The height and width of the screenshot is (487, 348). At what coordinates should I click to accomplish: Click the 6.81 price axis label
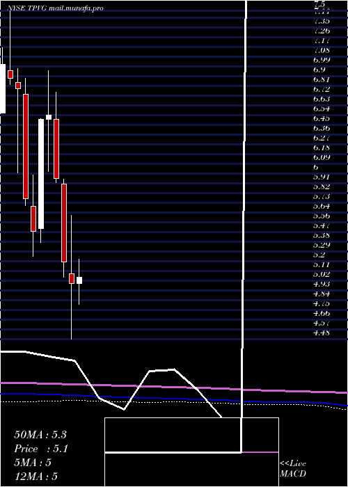(322, 79)
